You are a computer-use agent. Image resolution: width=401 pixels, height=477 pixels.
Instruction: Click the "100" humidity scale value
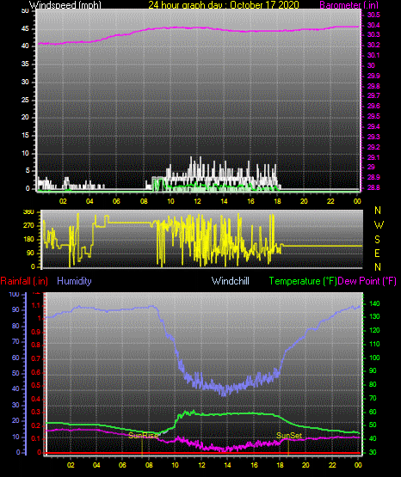point(15,294)
